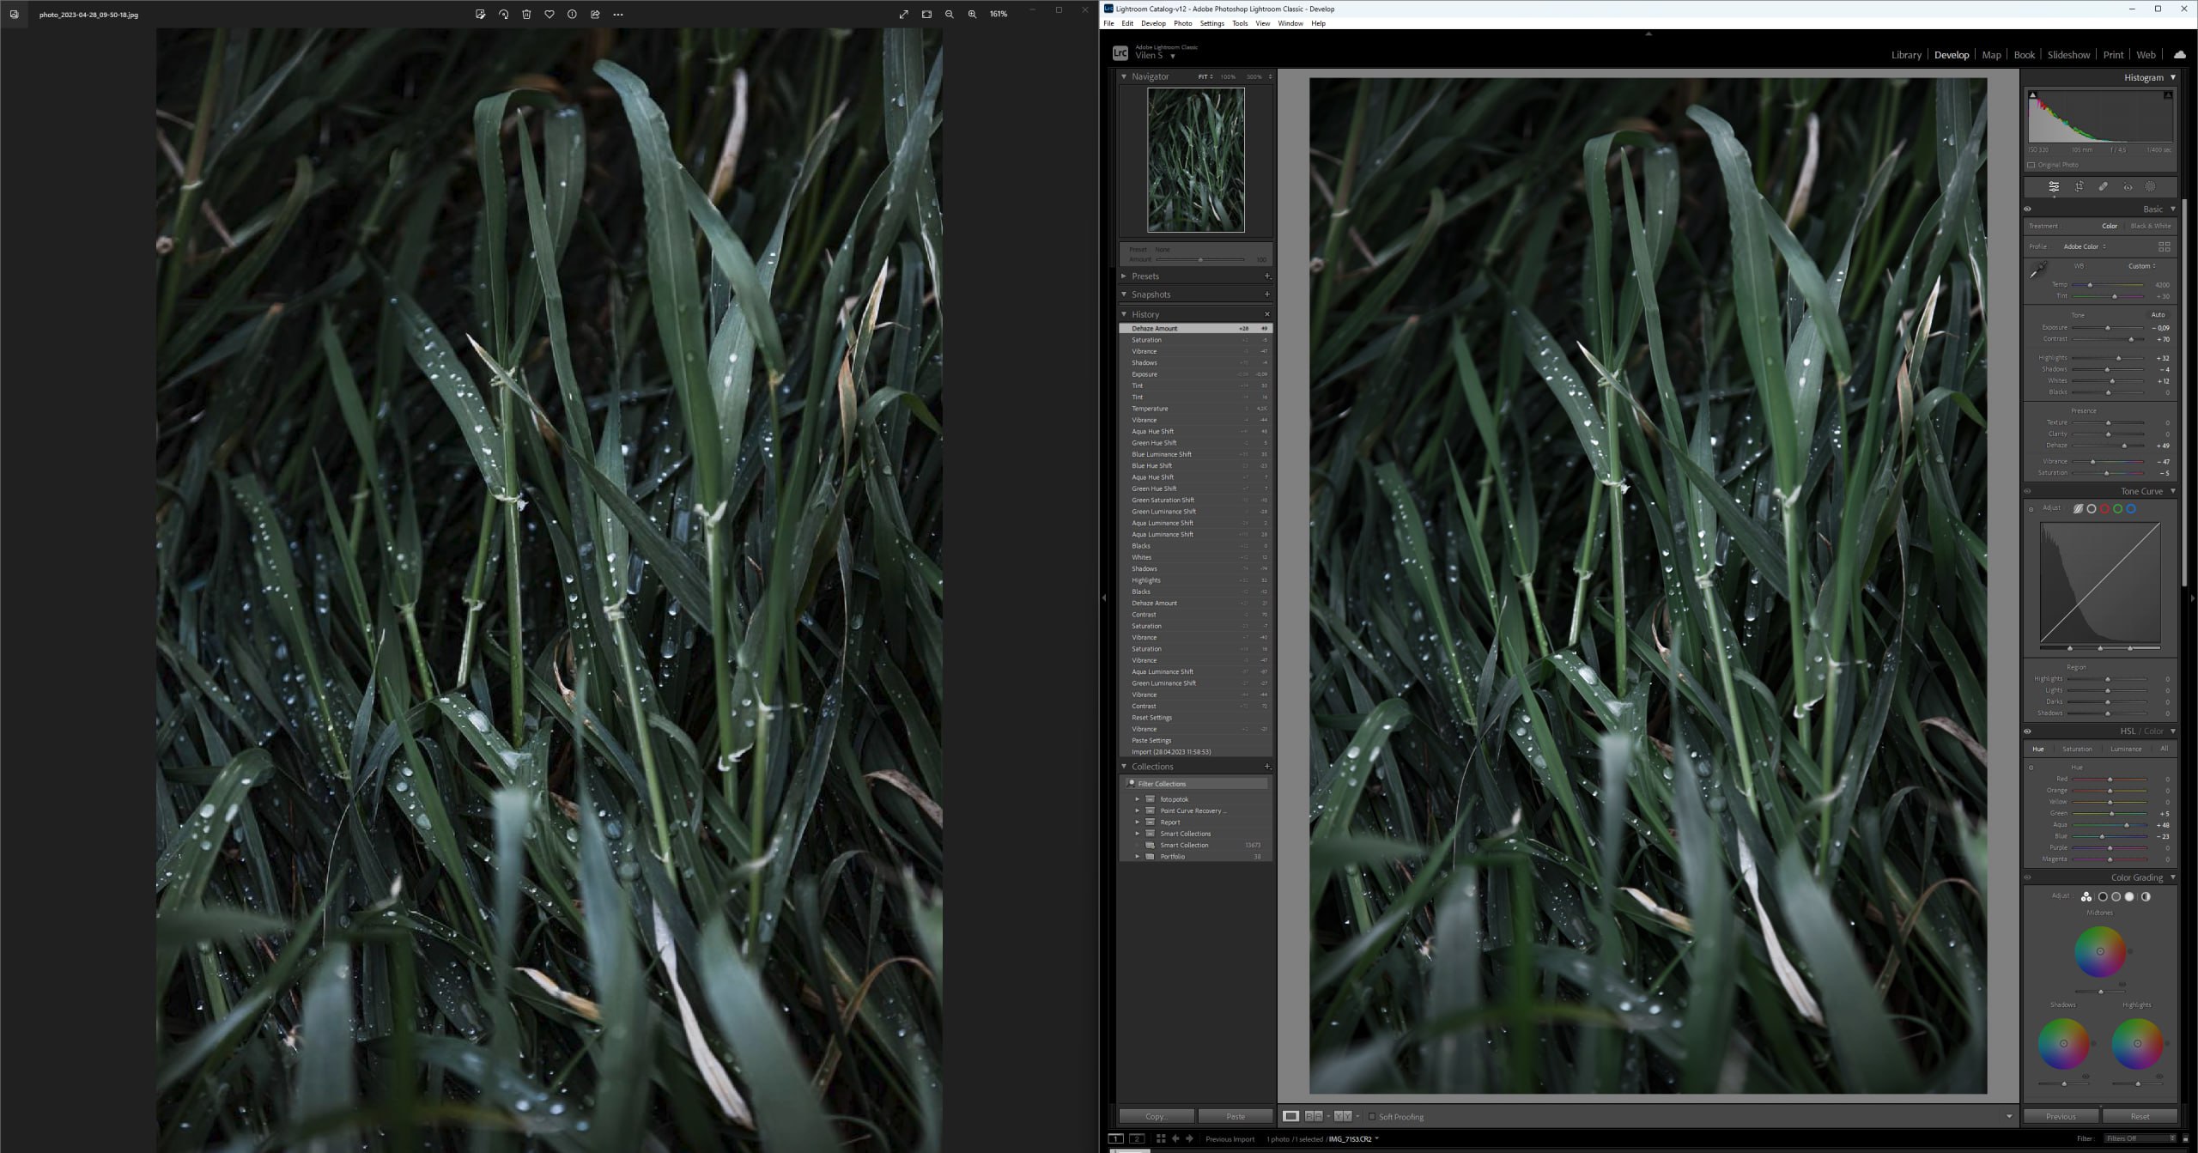Click the Reset button
Screen dimensions: 2198x1153
pos(2140,1116)
